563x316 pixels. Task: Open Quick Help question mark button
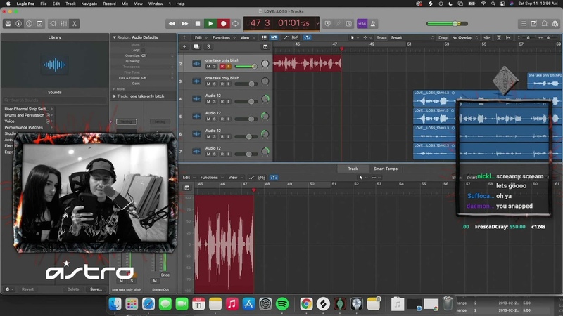(29, 24)
